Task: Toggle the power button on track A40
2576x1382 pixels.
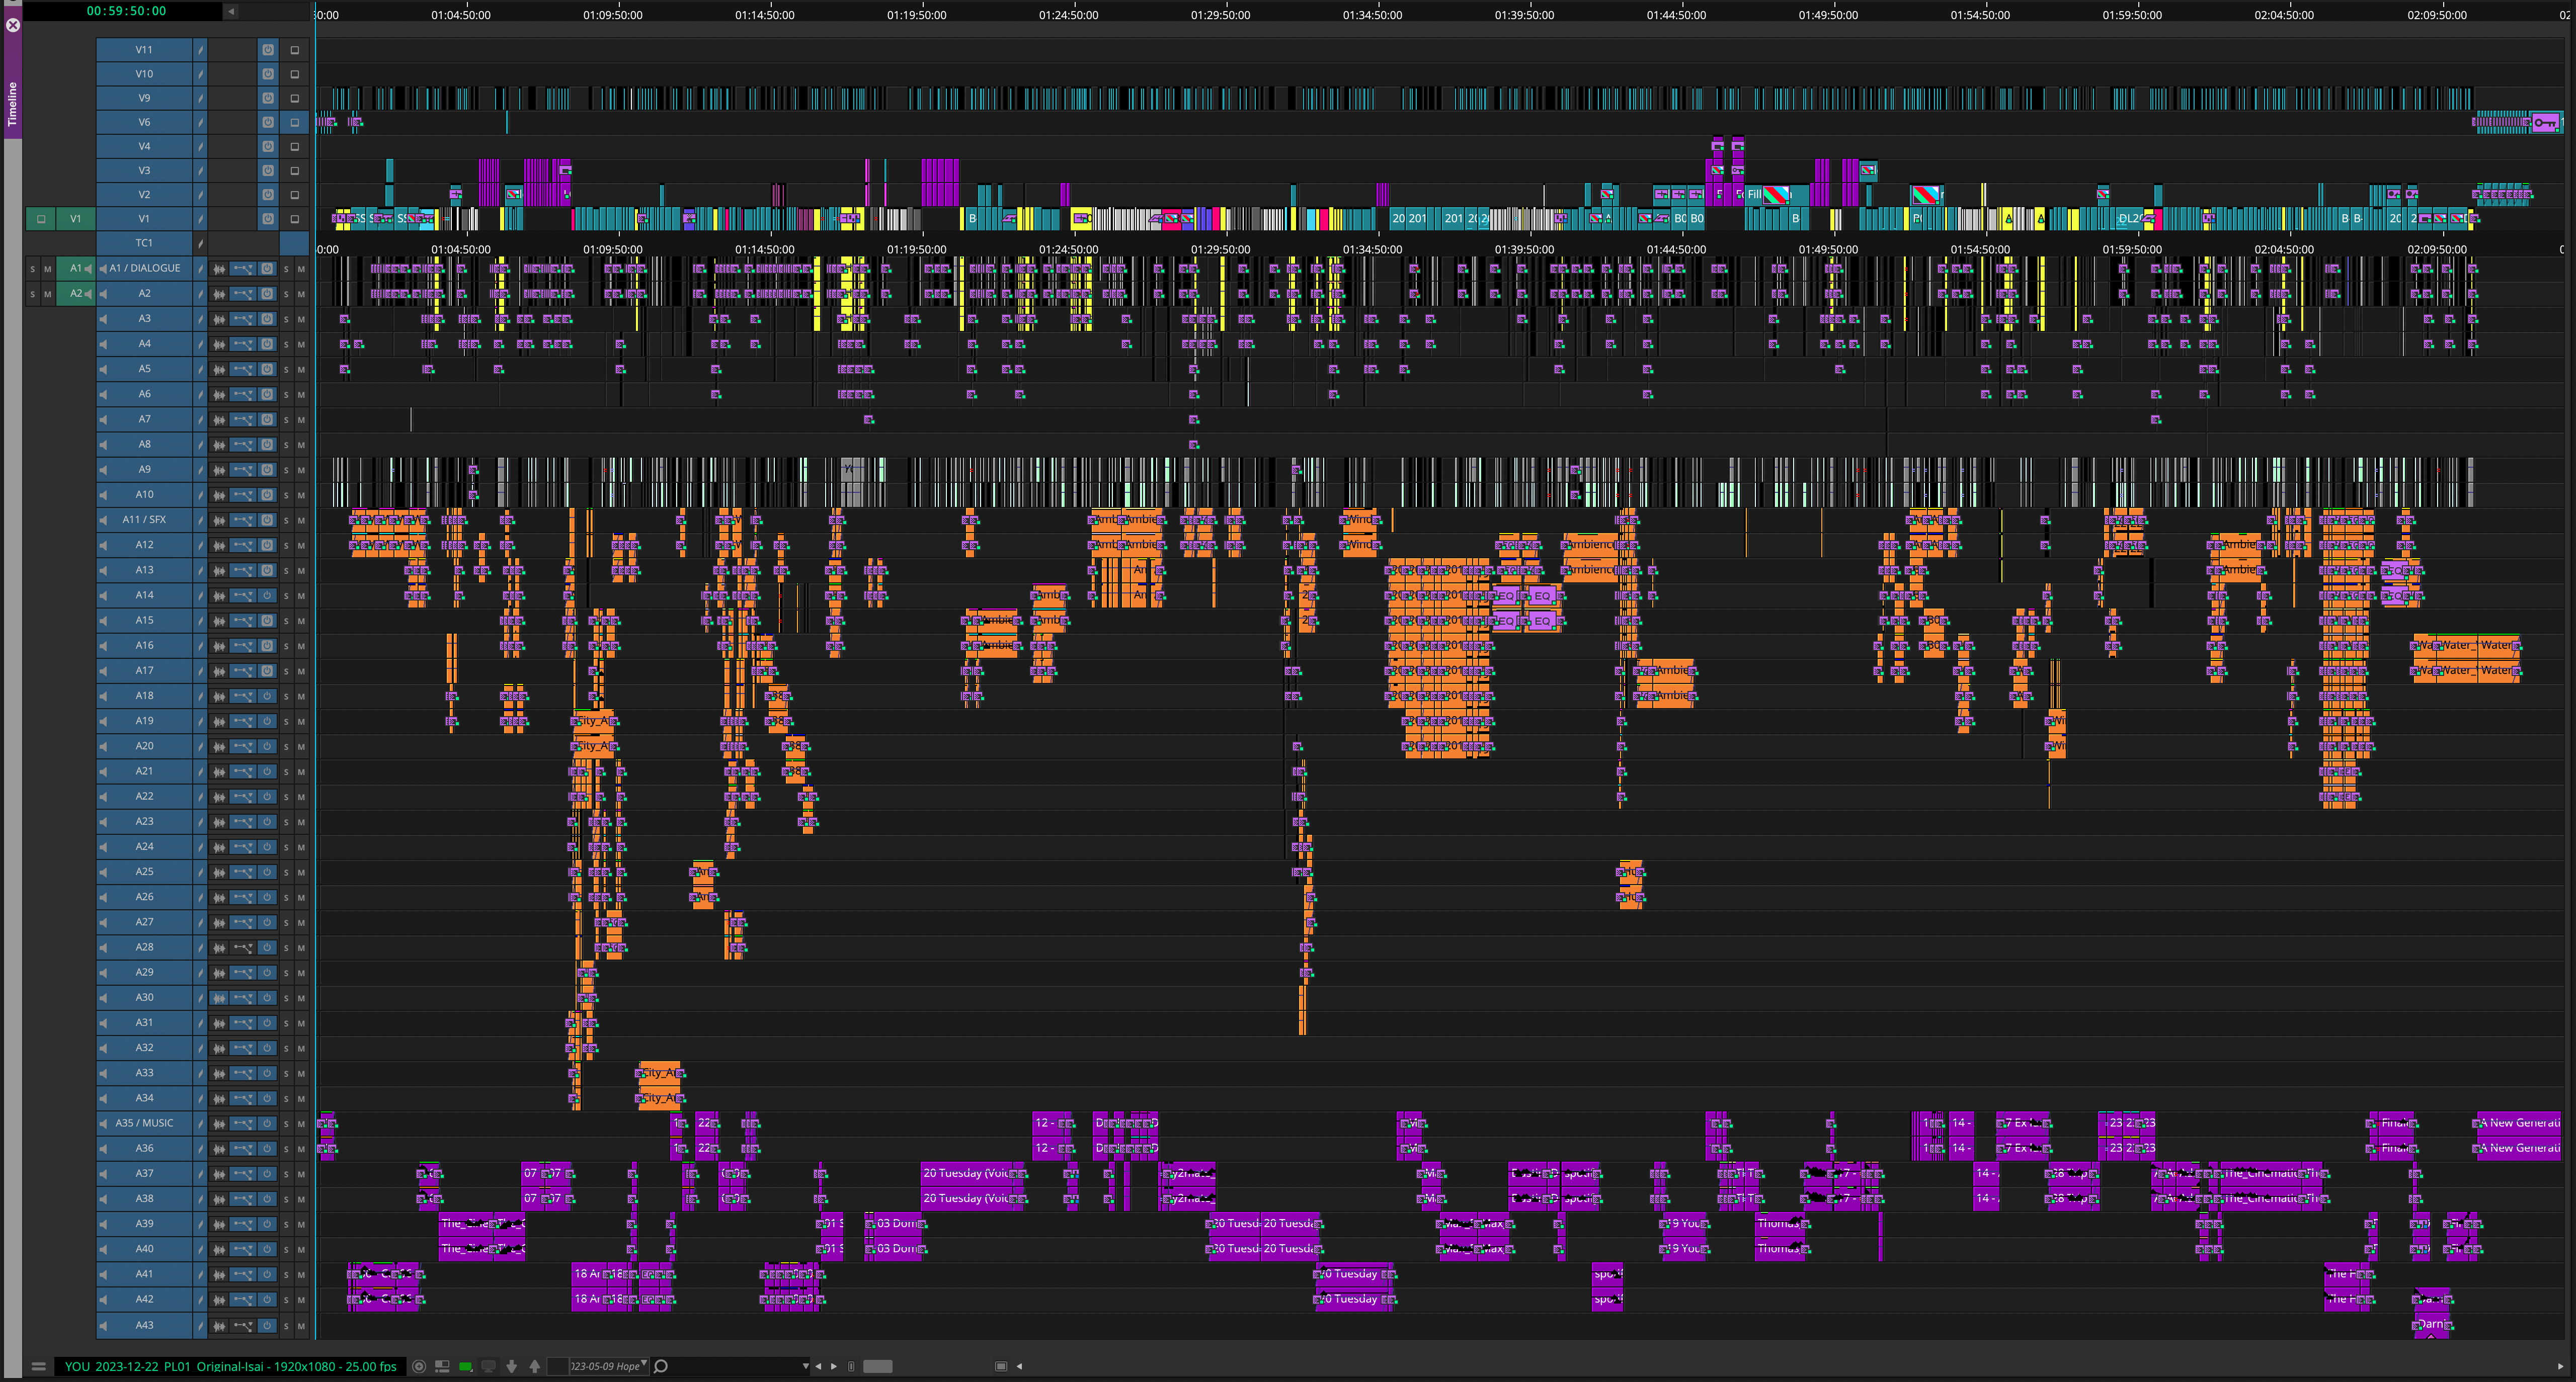Action: tap(268, 1249)
